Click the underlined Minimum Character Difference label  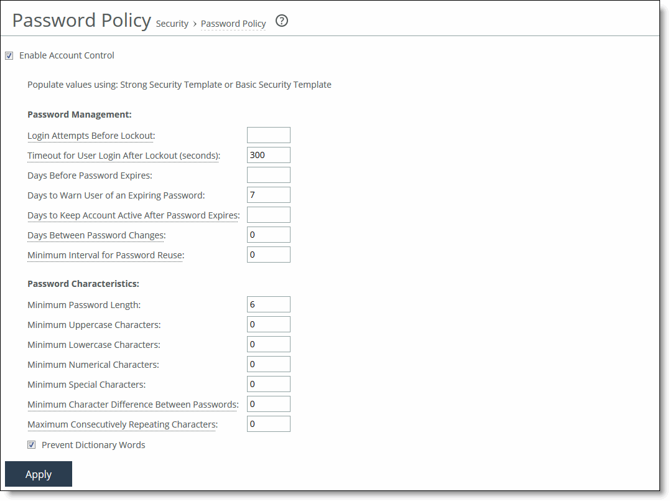click(132, 404)
